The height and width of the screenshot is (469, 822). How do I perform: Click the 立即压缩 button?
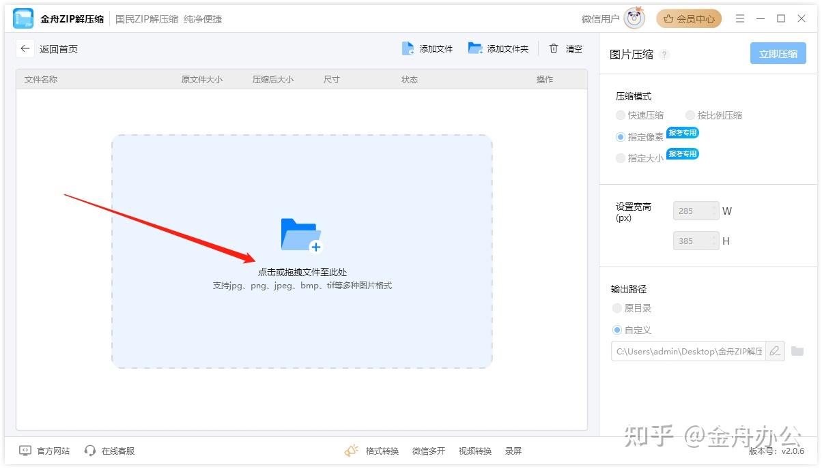pos(778,53)
